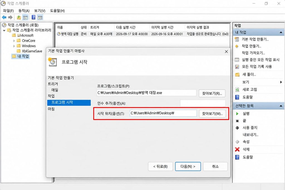Open the 보기(V) menu
The width and height of the screenshot is (285, 190).
[x=40, y=11]
